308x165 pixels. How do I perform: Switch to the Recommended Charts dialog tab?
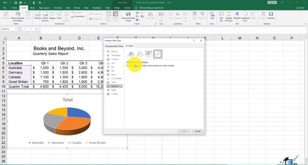point(114,46)
